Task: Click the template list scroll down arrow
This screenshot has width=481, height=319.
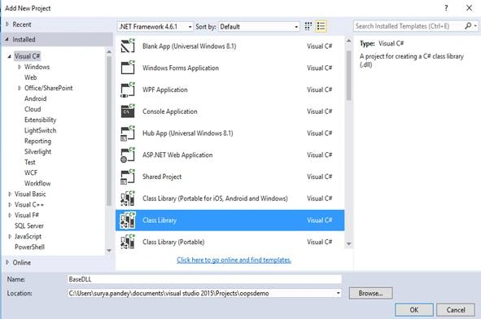Action: click(348, 244)
